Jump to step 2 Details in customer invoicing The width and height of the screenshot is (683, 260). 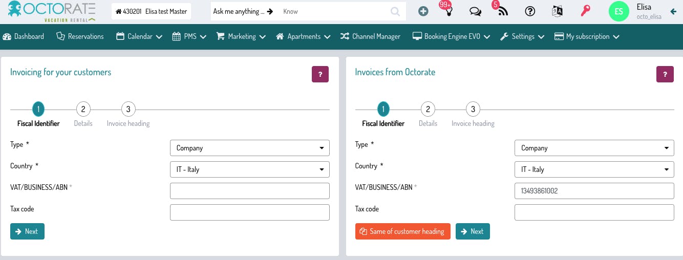(83, 109)
